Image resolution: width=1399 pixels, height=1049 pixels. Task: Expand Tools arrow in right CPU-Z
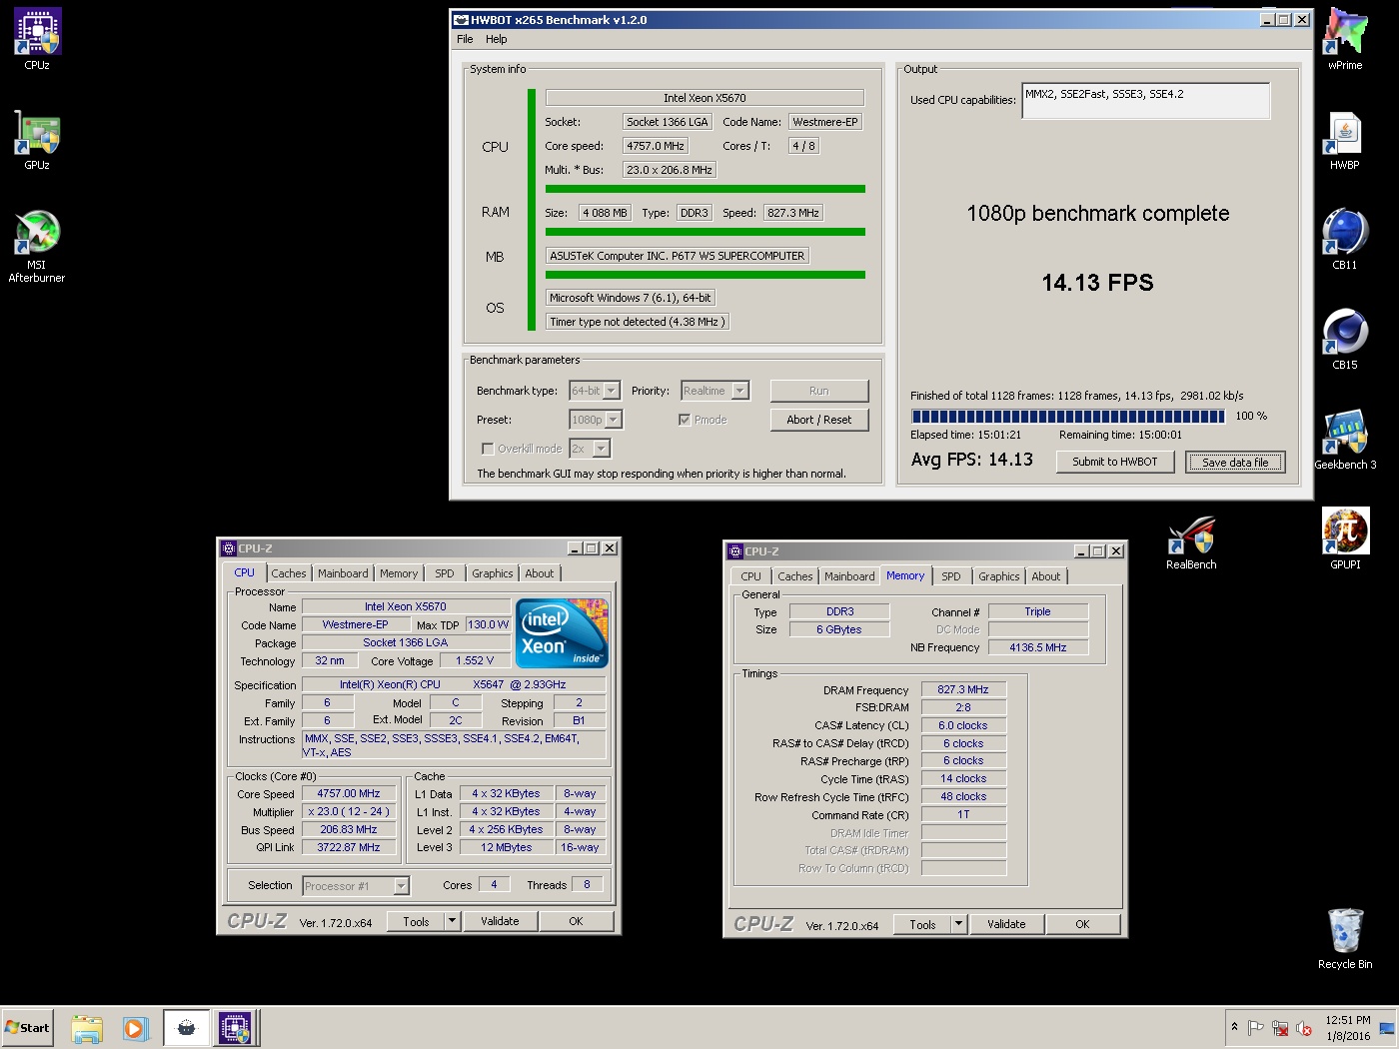[x=958, y=924]
